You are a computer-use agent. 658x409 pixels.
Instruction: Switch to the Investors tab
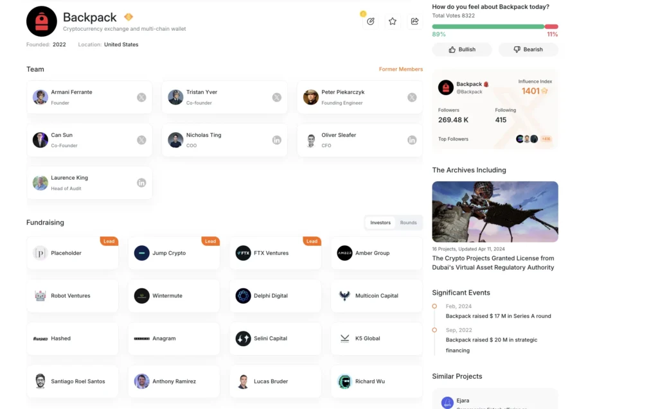[x=380, y=223]
